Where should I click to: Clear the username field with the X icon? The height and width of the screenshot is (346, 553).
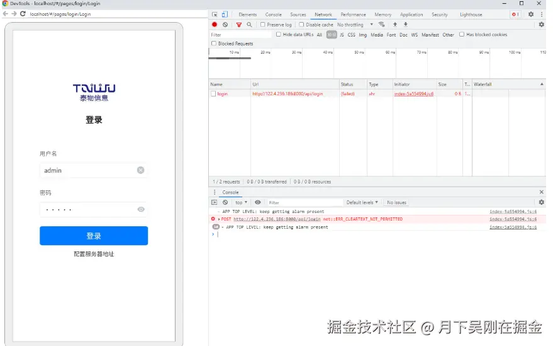(x=140, y=170)
